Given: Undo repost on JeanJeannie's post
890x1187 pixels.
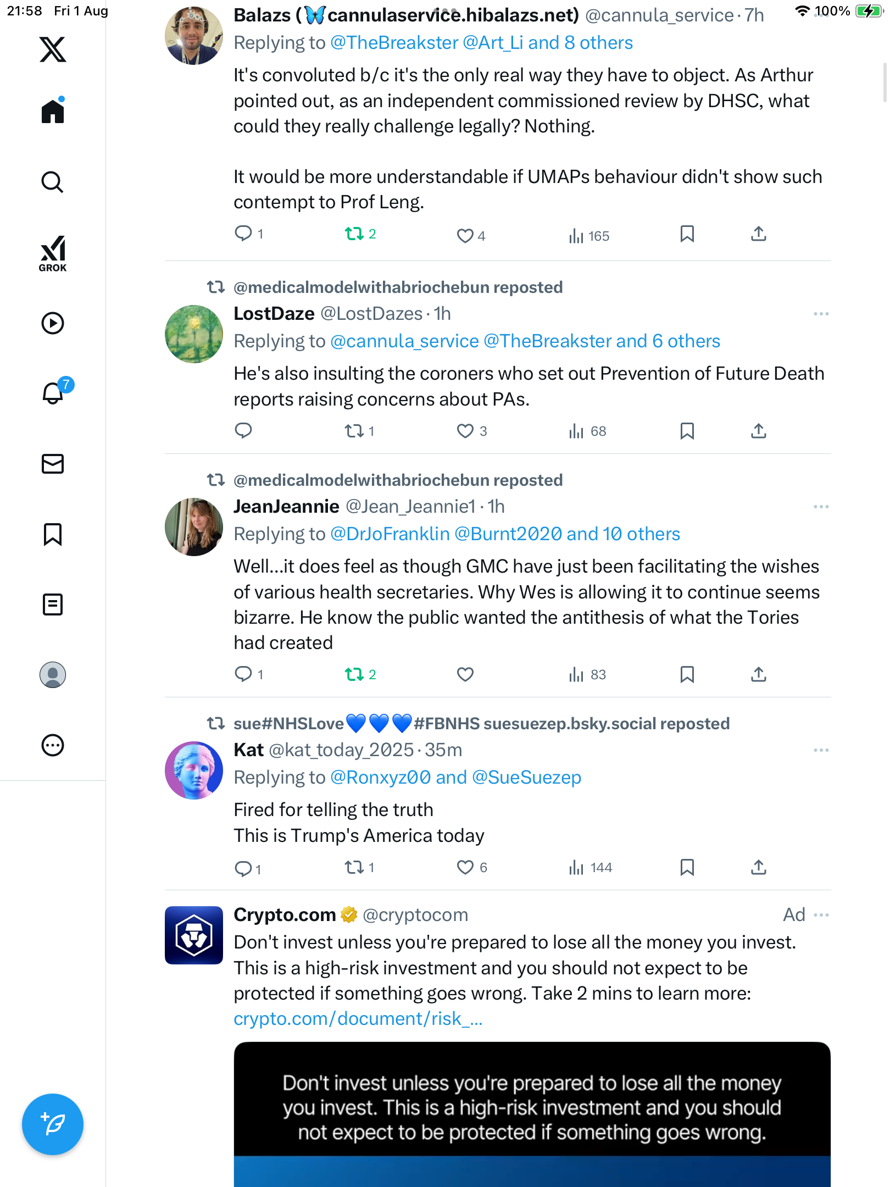Looking at the screenshot, I should coord(354,674).
